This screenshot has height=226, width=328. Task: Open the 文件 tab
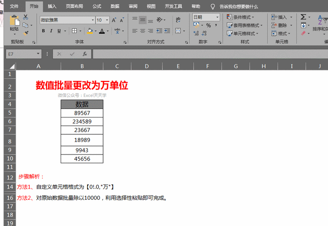tap(14, 6)
